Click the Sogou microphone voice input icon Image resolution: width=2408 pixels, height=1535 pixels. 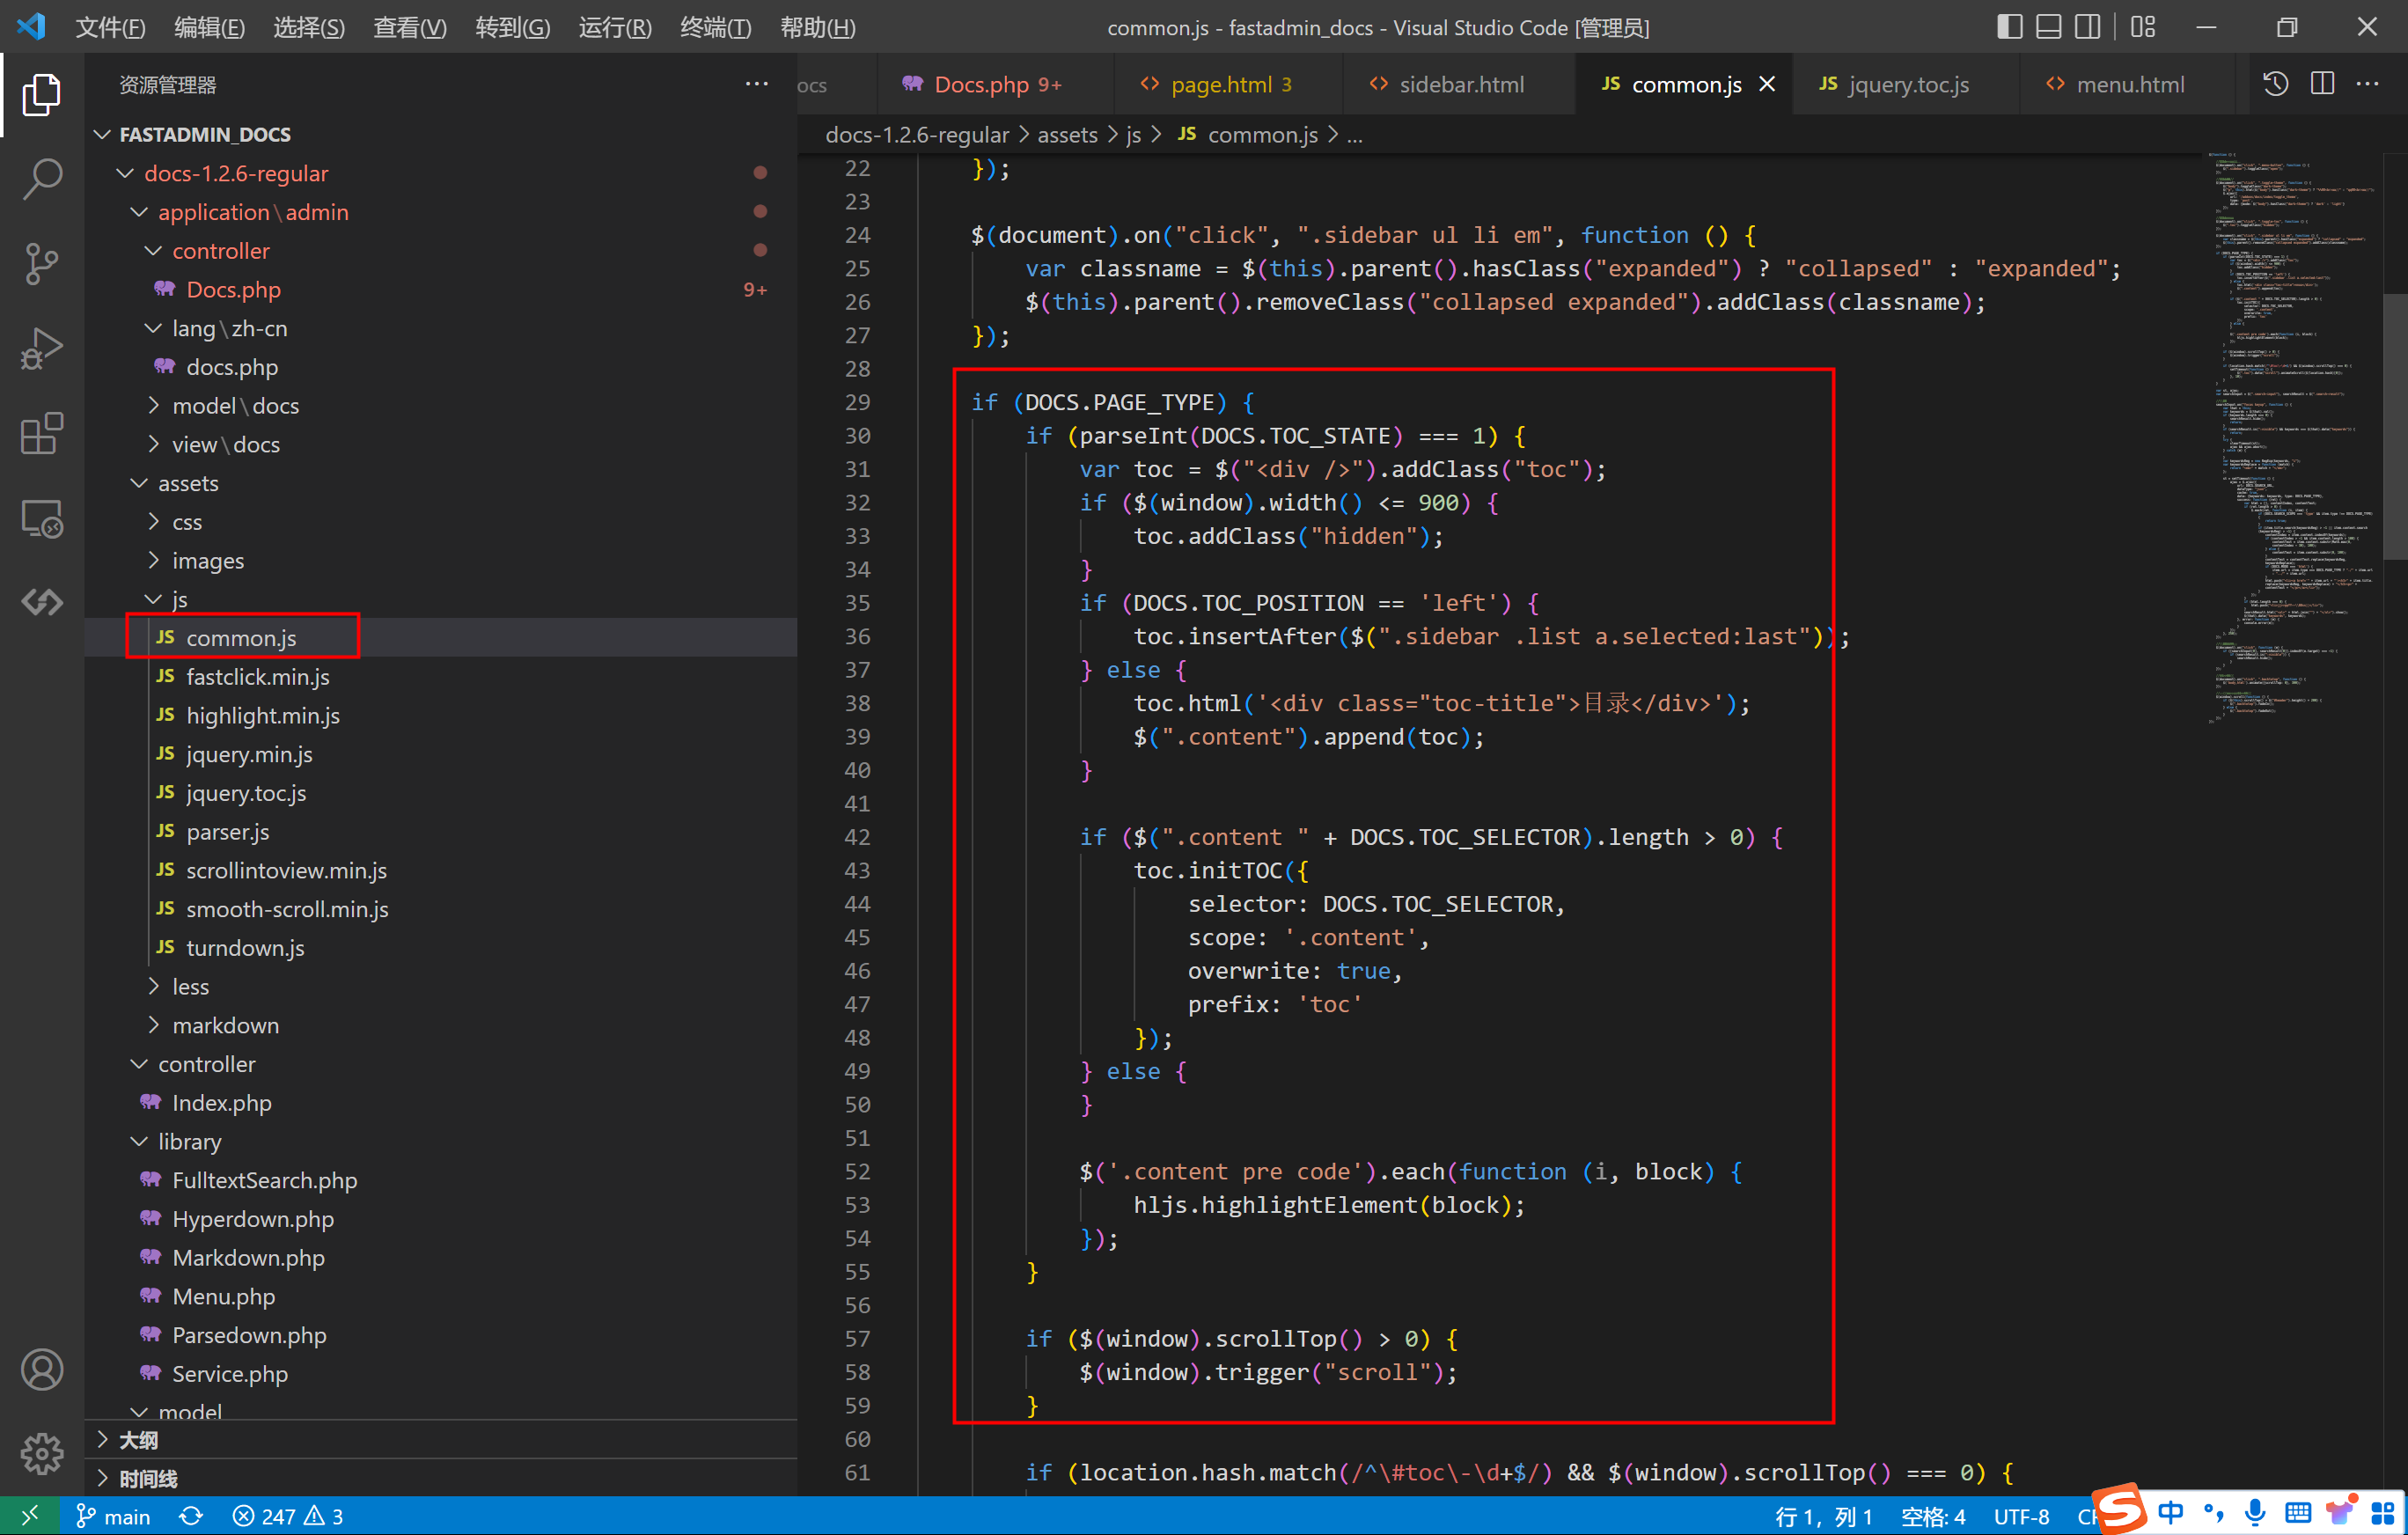(2255, 1513)
